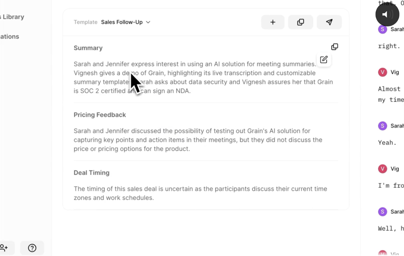Click the plus icon to add section
Viewport: 404px width, 256px height.
tap(273, 22)
